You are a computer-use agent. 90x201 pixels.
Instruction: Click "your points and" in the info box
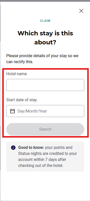[x=59, y=148]
